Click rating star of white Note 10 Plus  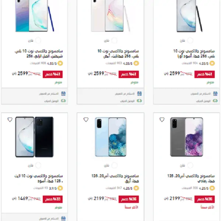coord(136,63)
